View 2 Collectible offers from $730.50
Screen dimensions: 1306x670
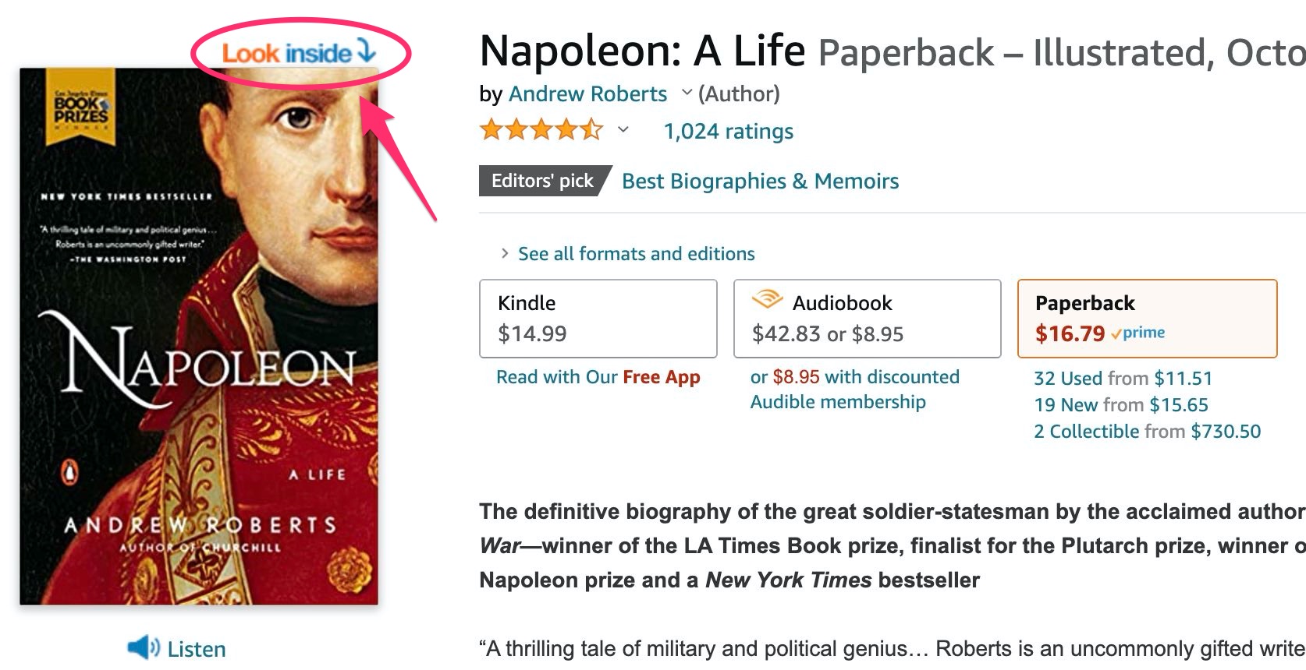(x=1147, y=432)
